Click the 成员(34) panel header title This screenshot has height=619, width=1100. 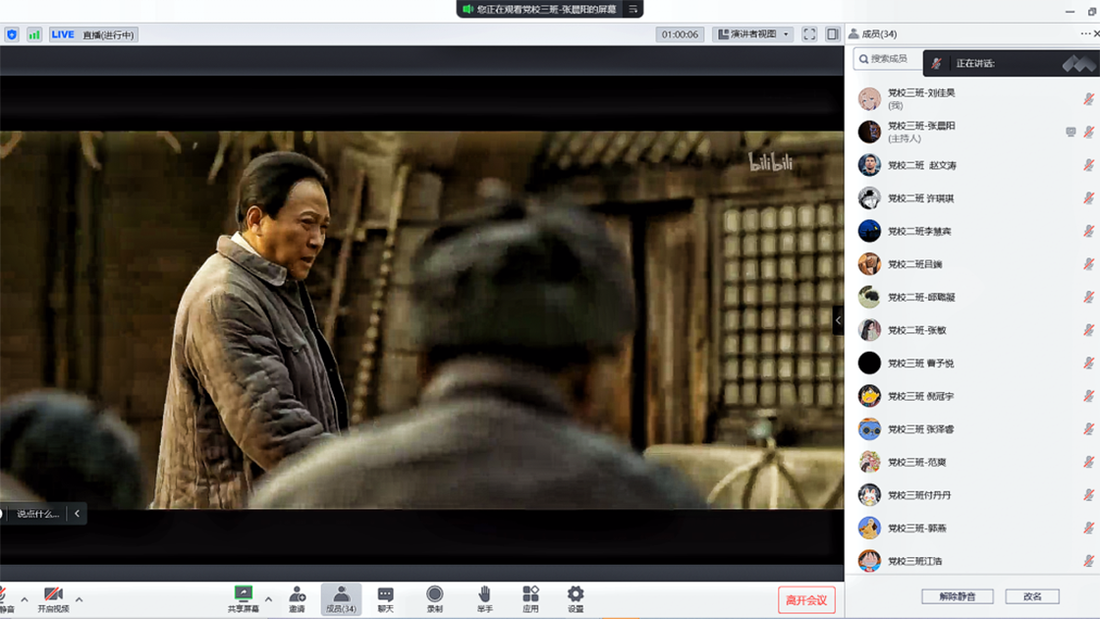[x=878, y=33]
